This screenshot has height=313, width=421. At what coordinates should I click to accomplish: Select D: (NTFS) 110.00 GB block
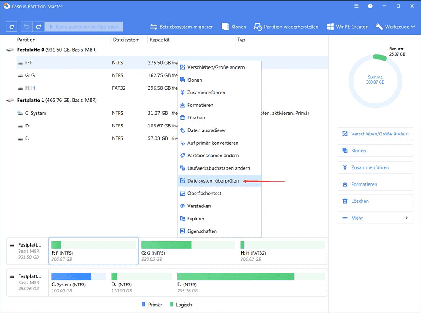click(141, 283)
